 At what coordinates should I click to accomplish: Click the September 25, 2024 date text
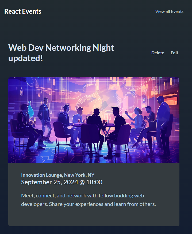click(x=50, y=182)
